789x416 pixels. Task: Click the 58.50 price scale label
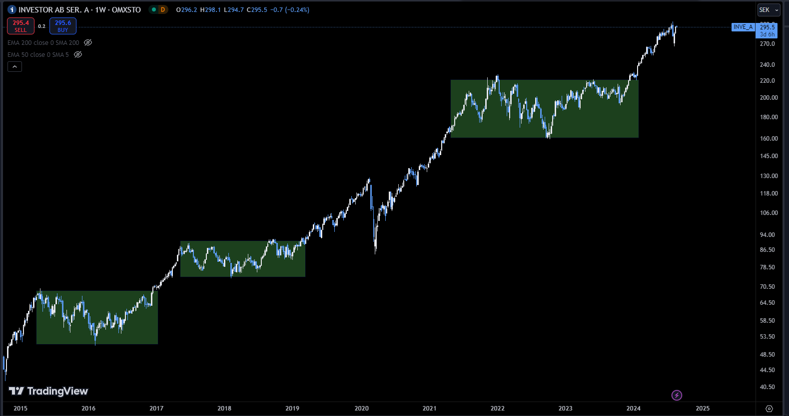768,321
